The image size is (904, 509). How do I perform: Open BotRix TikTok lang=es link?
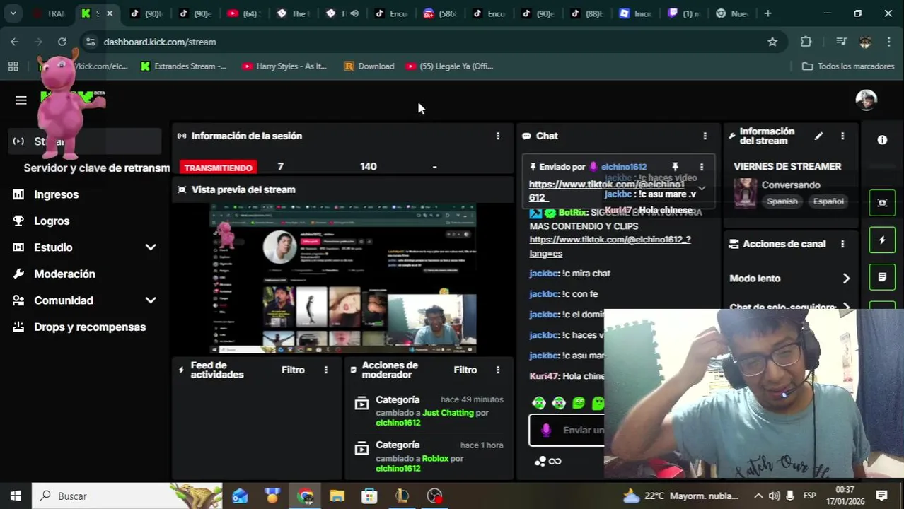click(610, 246)
